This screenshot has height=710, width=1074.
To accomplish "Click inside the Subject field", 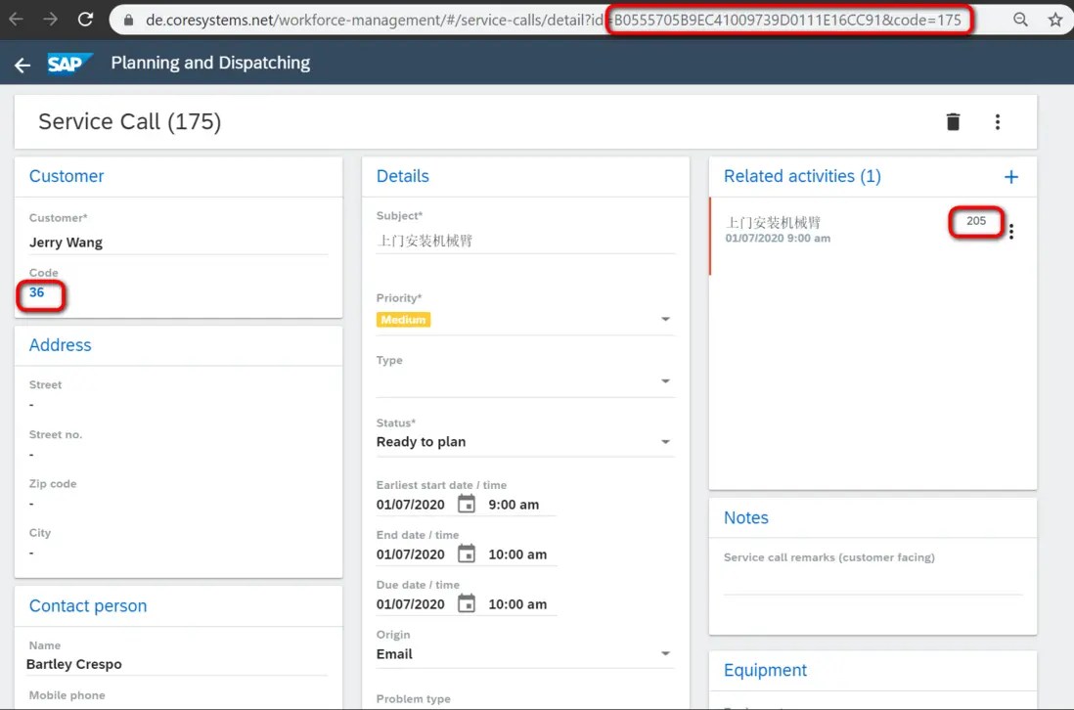I will click(x=489, y=240).
